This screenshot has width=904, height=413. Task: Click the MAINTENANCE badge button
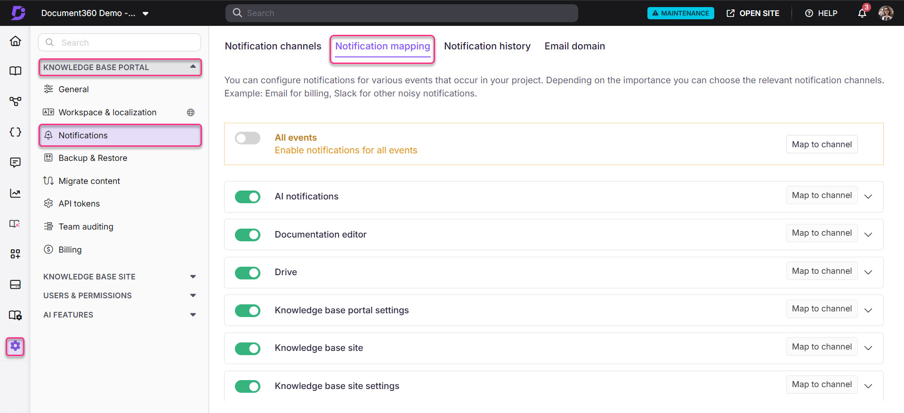(680, 13)
